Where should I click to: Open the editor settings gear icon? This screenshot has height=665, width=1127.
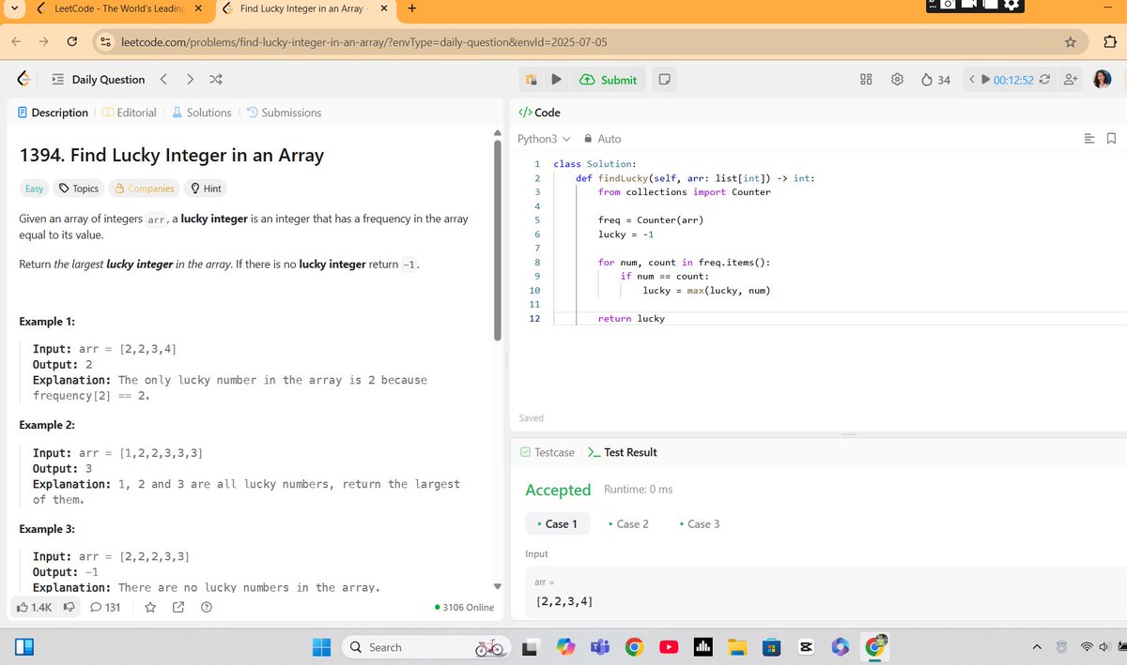tap(898, 80)
